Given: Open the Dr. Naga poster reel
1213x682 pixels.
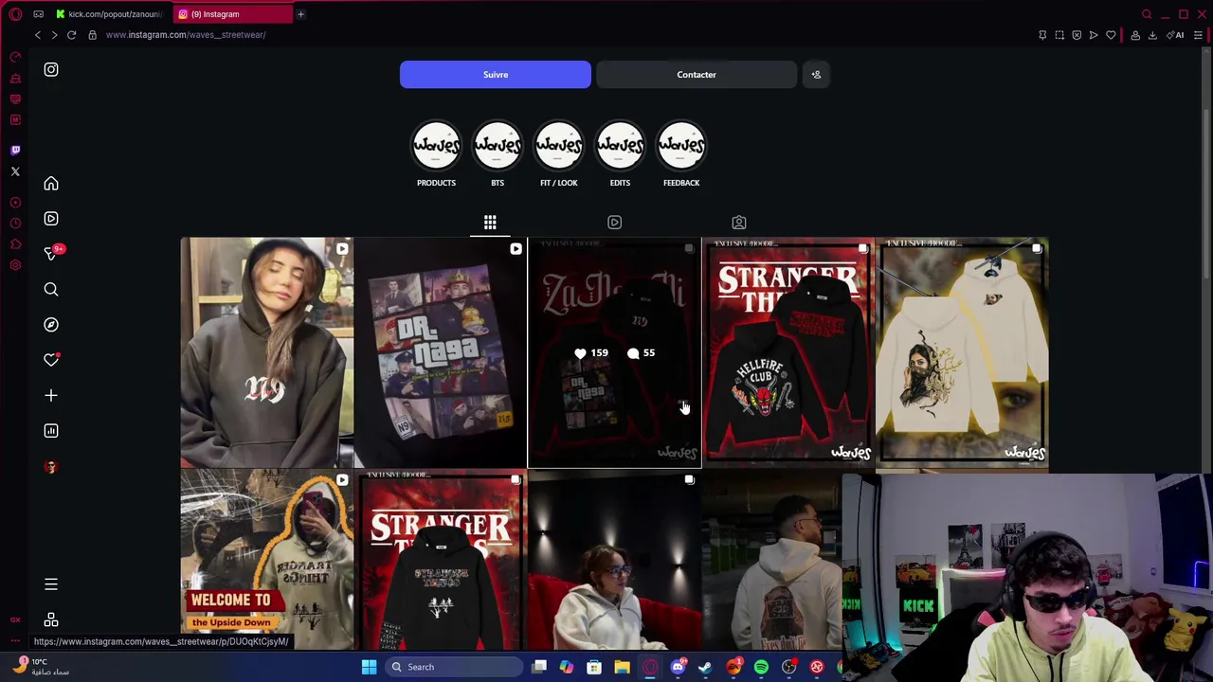Looking at the screenshot, I should [441, 352].
